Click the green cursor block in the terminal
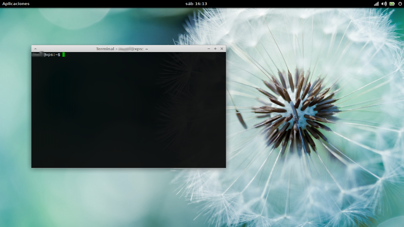 click(64, 54)
